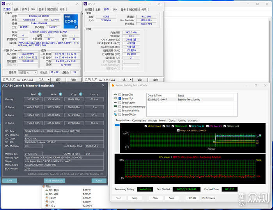Click the Stop button in stability test

tap(135, 198)
